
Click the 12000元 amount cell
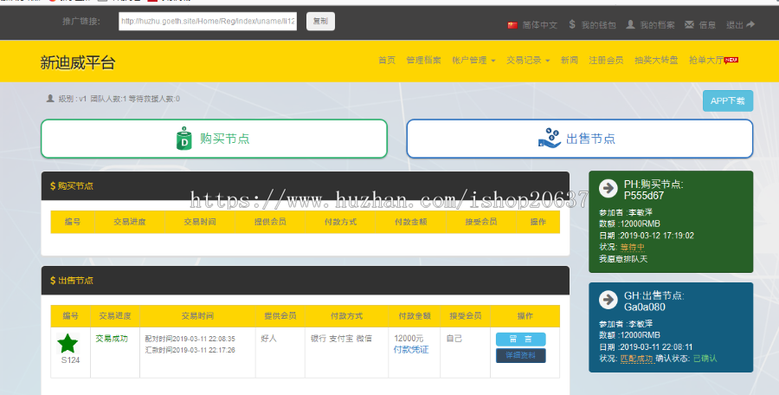point(409,339)
